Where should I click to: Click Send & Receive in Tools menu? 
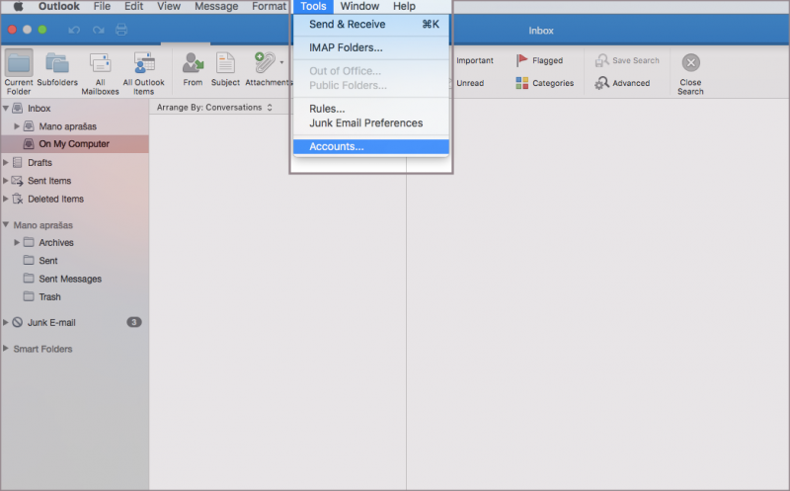[347, 24]
